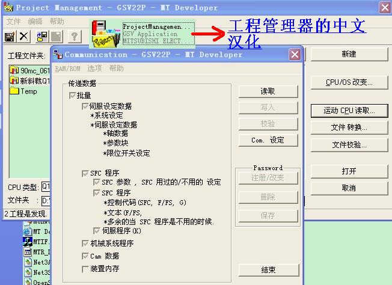Open the 编辑 menu in Project Management

pyautogui.click(x=35, y=21)
